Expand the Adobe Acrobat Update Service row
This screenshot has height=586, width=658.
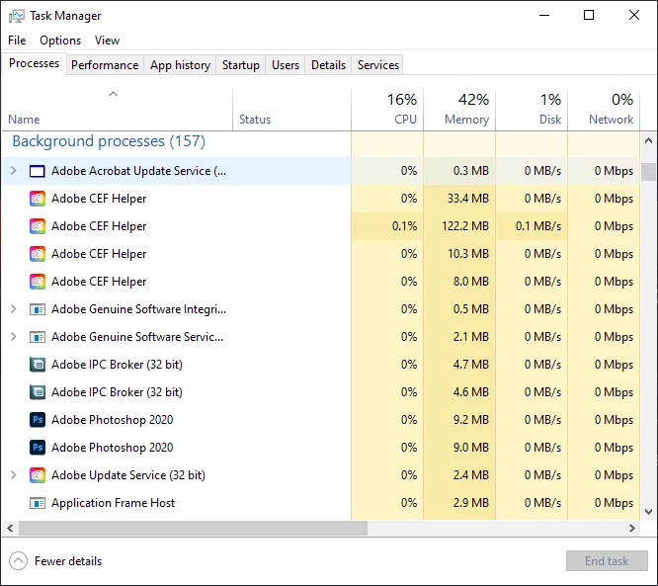14,171
